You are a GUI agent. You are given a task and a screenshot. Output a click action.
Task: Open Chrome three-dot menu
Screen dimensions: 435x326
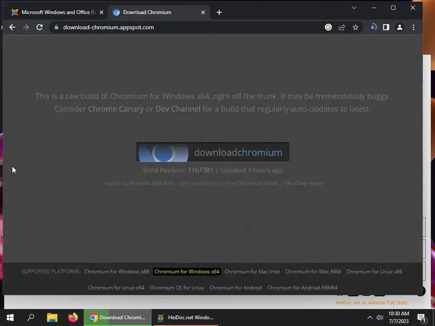[x=413, y=27]
